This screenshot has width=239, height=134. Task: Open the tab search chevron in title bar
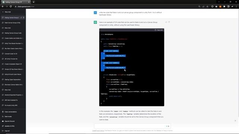click(x=219, y=2)
